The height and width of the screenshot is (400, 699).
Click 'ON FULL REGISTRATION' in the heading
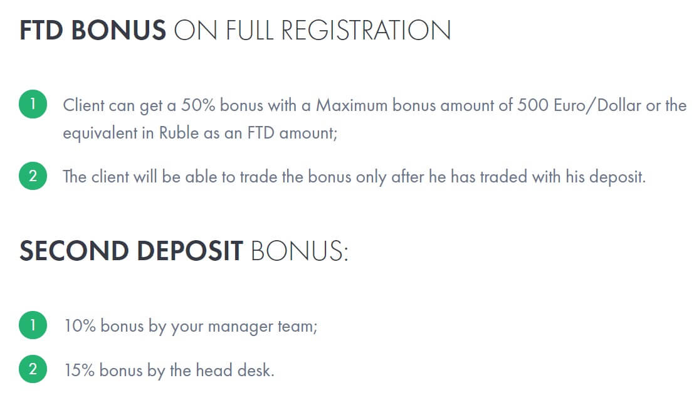(x=312, y=31)
